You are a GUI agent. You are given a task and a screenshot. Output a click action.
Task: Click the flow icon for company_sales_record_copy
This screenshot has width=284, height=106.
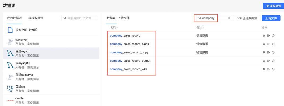tap(269, 52)
